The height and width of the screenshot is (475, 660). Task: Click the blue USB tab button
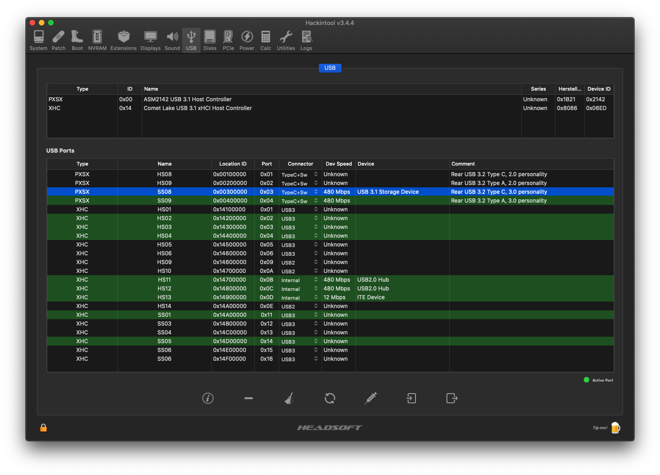click(x=330, y=68)
